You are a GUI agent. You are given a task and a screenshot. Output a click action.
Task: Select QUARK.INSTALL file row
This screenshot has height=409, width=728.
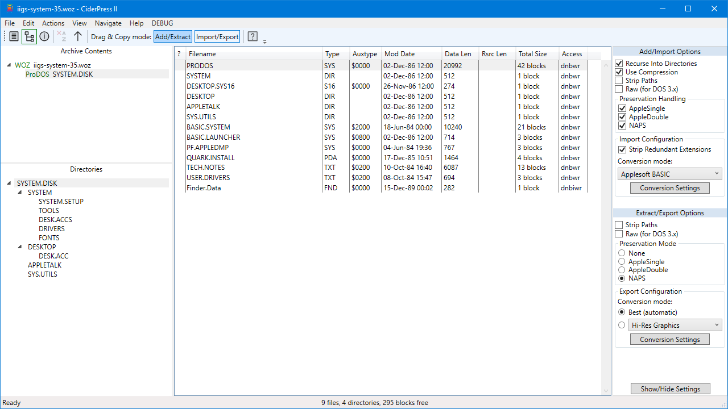[x=388, y=158]
